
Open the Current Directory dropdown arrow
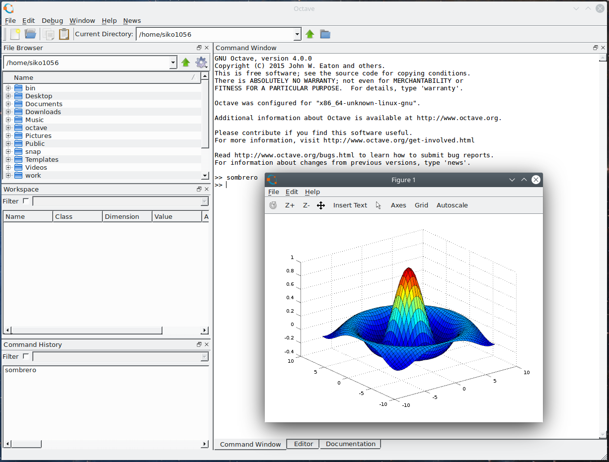pyautogui.click(x=298, y=34)
